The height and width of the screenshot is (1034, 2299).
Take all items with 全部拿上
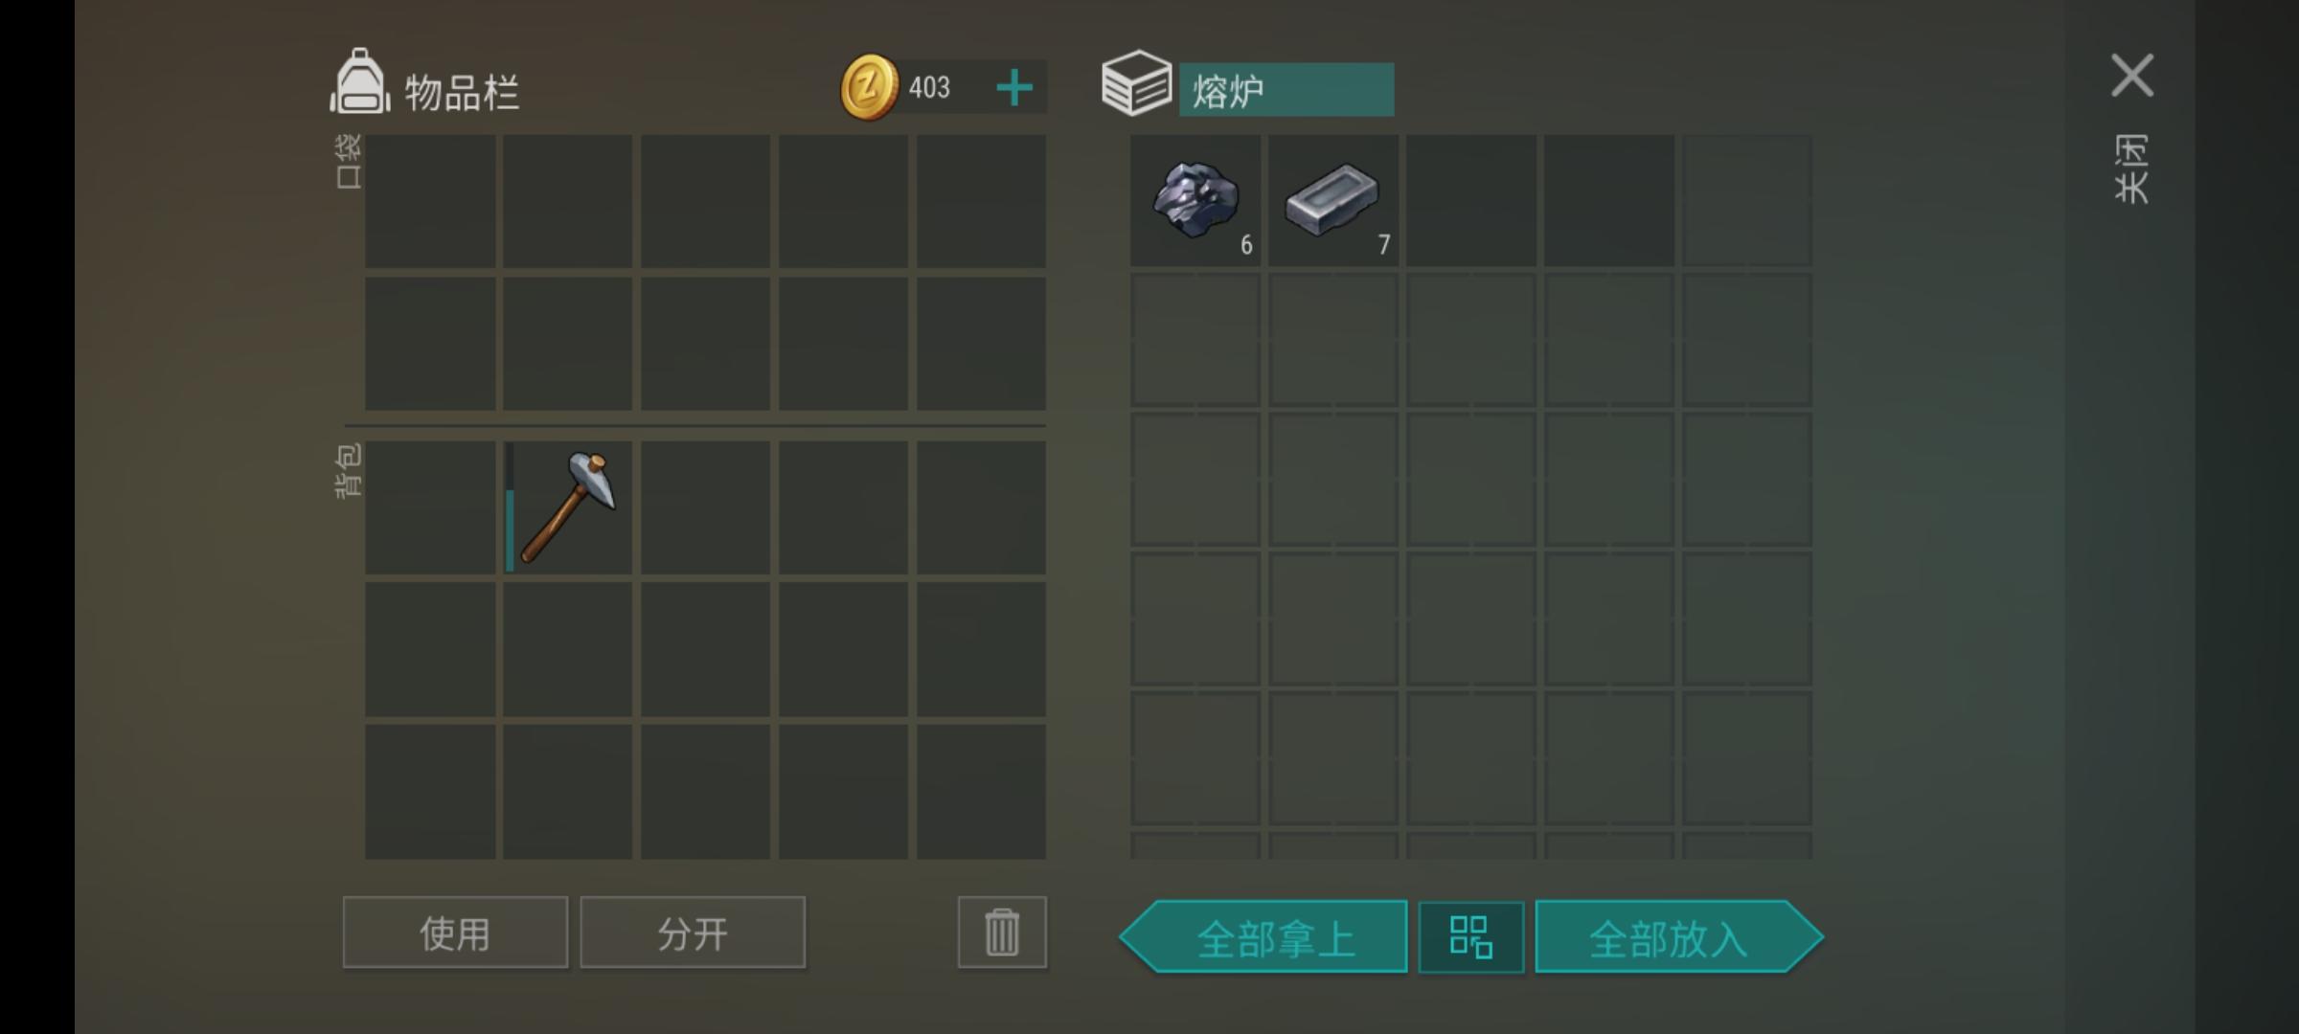tap(1264, 936)
